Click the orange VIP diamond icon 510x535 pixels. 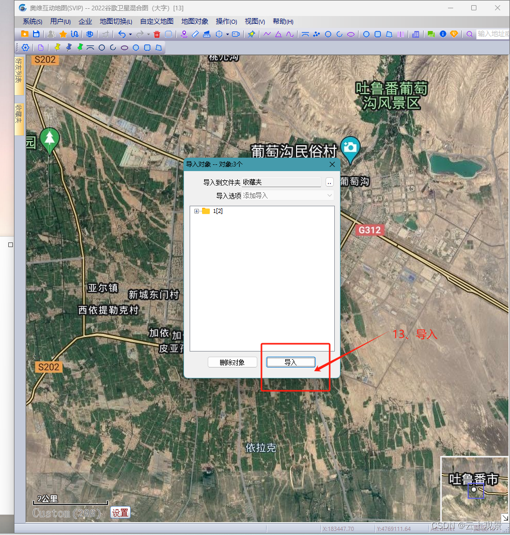pos(454,34)
